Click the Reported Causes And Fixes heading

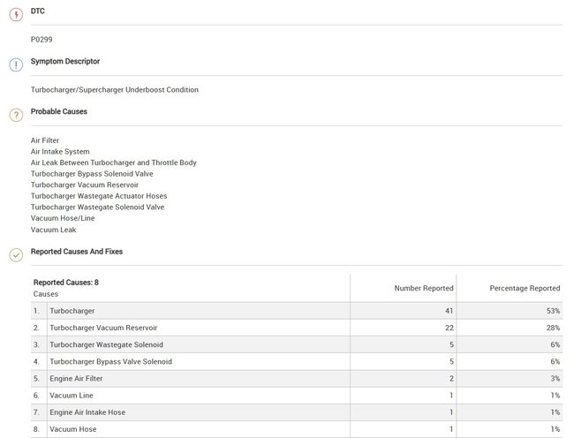(x=76, y=252)
